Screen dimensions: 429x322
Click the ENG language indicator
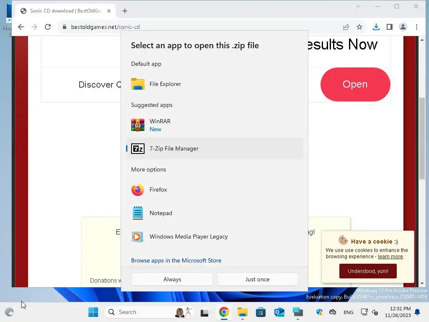coord(348,312)
